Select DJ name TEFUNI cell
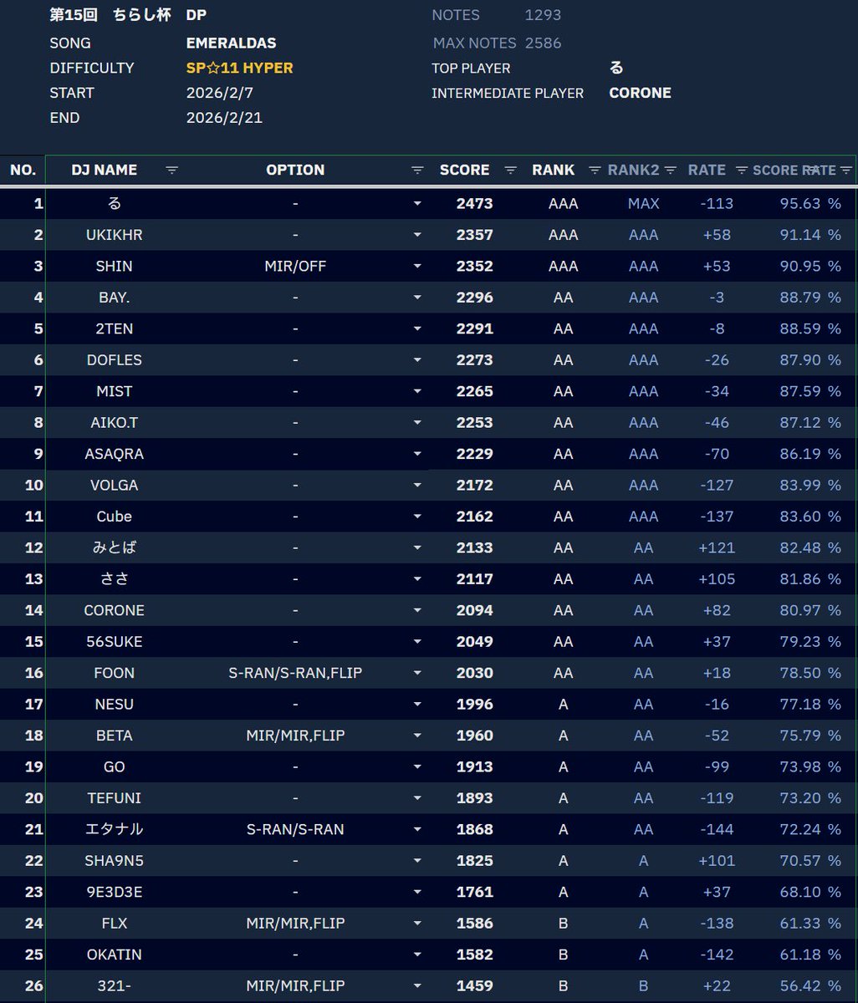Screen dimensions: 858x1003 [x=115, y=798]
